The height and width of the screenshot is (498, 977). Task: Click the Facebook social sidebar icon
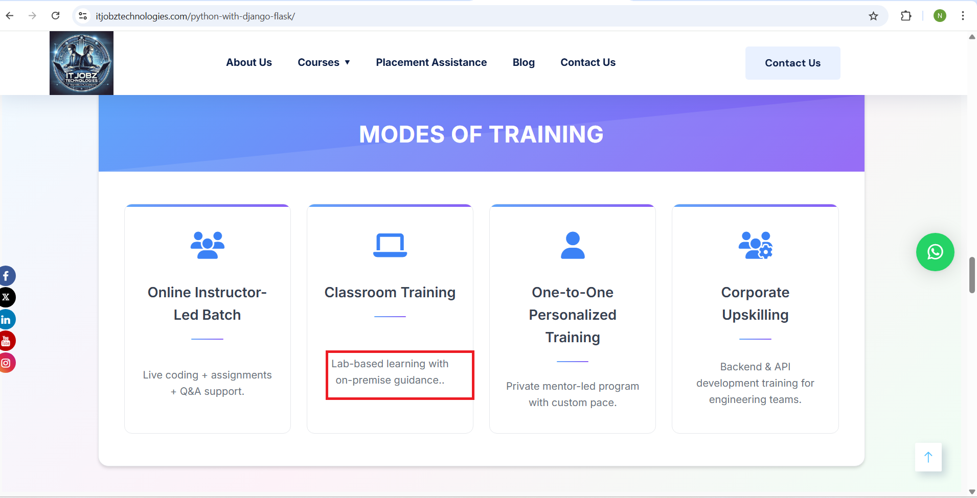[7, 276]
